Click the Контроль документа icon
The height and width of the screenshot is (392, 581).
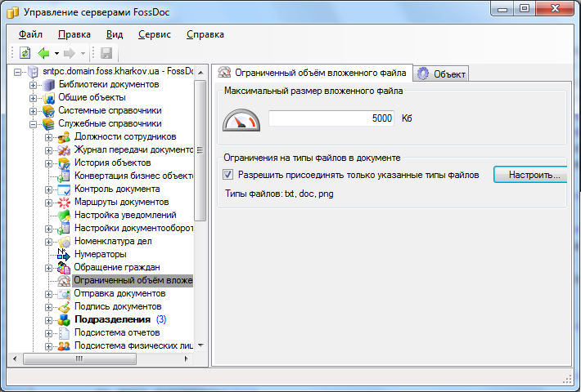click(x=64, y=189)
